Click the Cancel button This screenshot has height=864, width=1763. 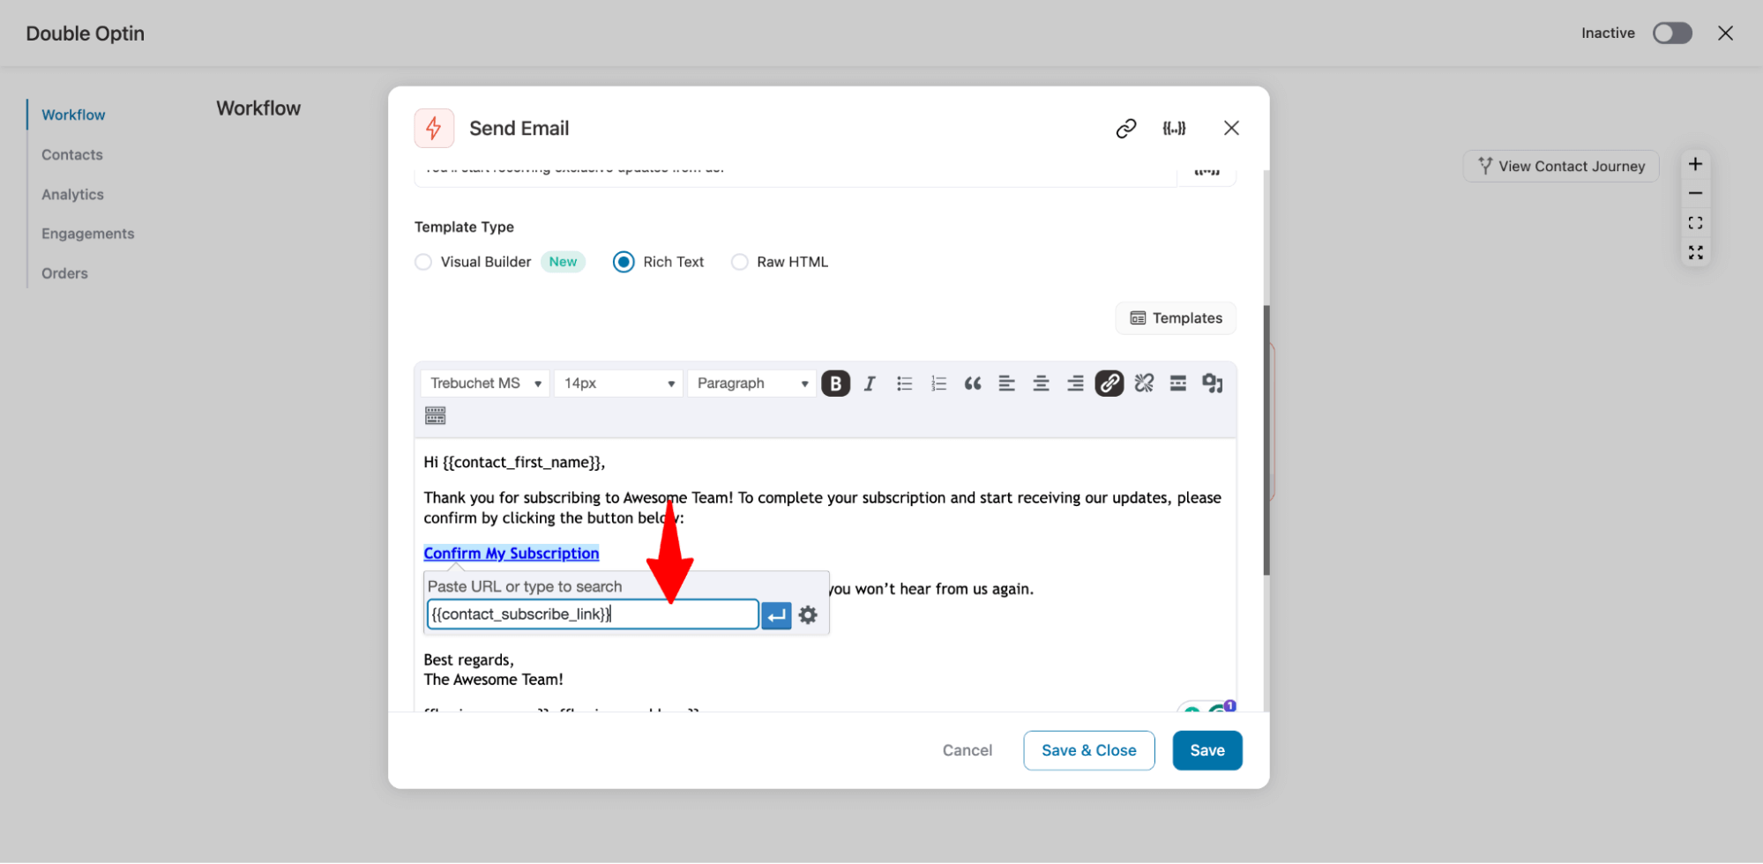[967, 751]
